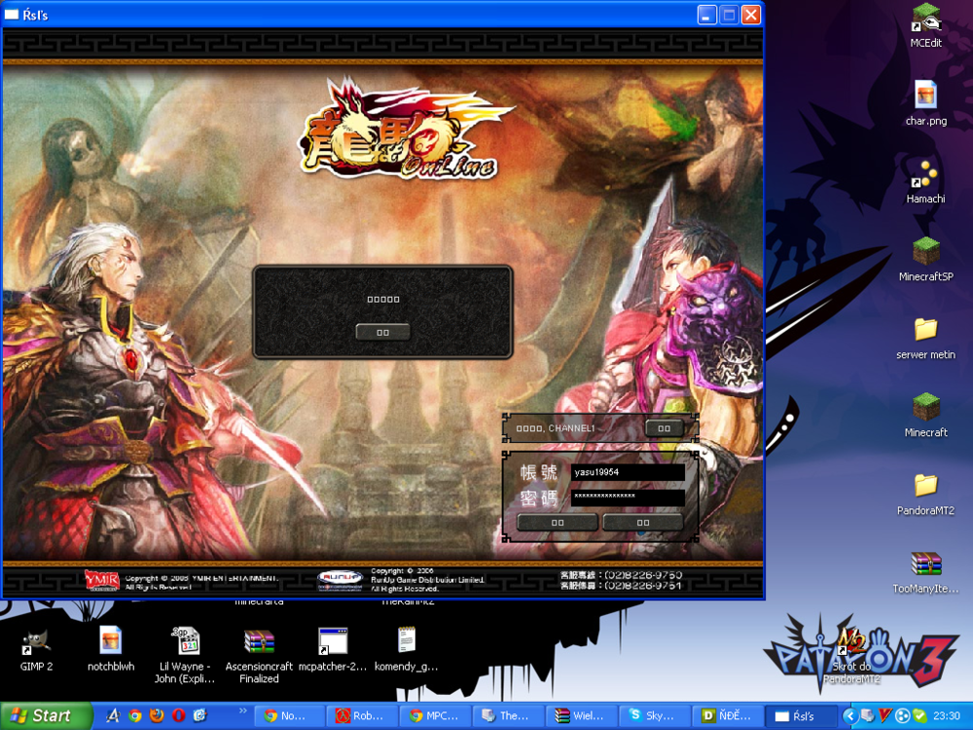
Task: Select the notchblwh image file
Action: pyautogui.click(x=111, y=649)
